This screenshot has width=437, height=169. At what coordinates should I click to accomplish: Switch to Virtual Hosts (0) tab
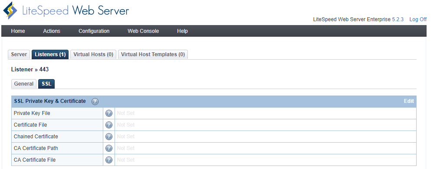pyautogui.click(x=93, y=54)
